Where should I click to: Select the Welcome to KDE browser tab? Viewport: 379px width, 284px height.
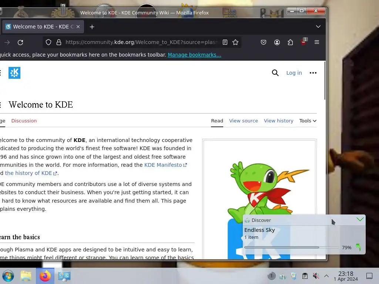(43, 27)
